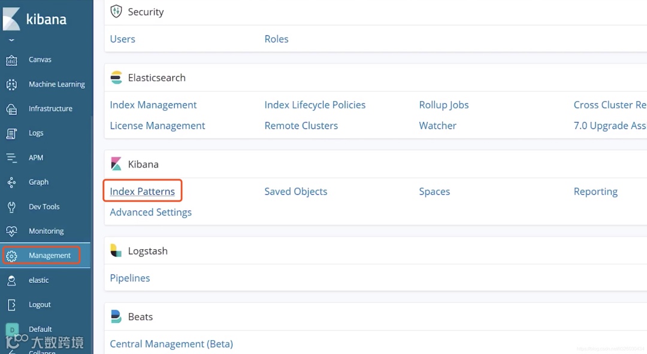The height and width of the screenshot is (354, 647).
Task: Open Spaces under Kibana
Action: 434,191
